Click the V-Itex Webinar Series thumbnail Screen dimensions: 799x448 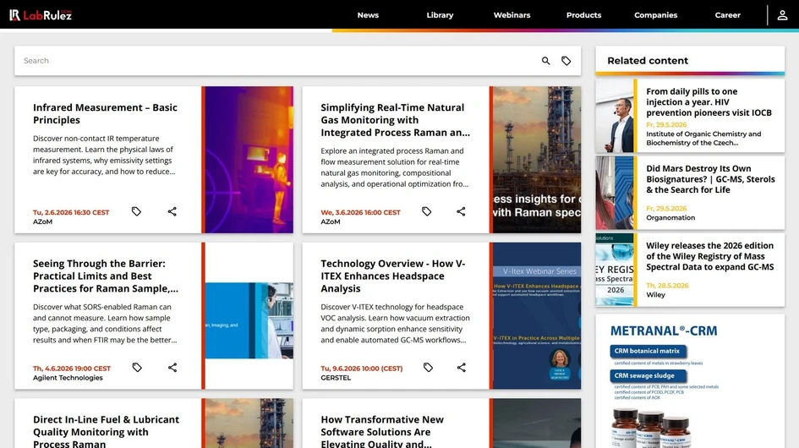pos(537,315)
